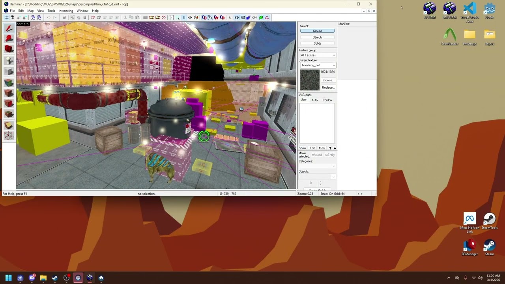Click the Redo arrow in toolbar
505x284 pixels.
point(55,17)
